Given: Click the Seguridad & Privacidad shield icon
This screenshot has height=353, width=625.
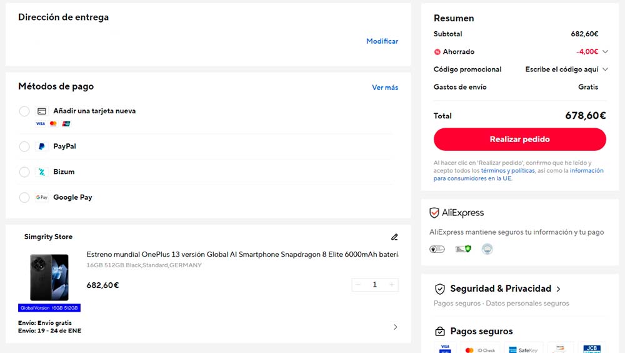Looking at the screenshot, I should [439, 289].
